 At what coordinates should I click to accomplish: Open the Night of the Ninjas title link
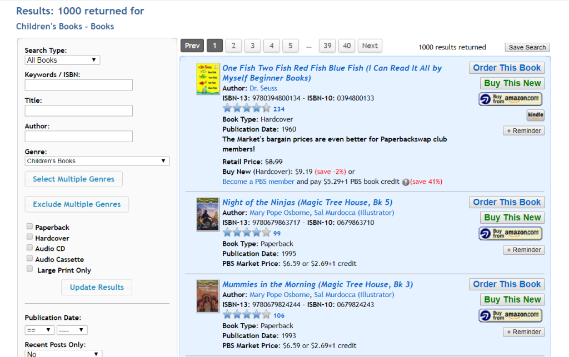click(x=307, y=202)
